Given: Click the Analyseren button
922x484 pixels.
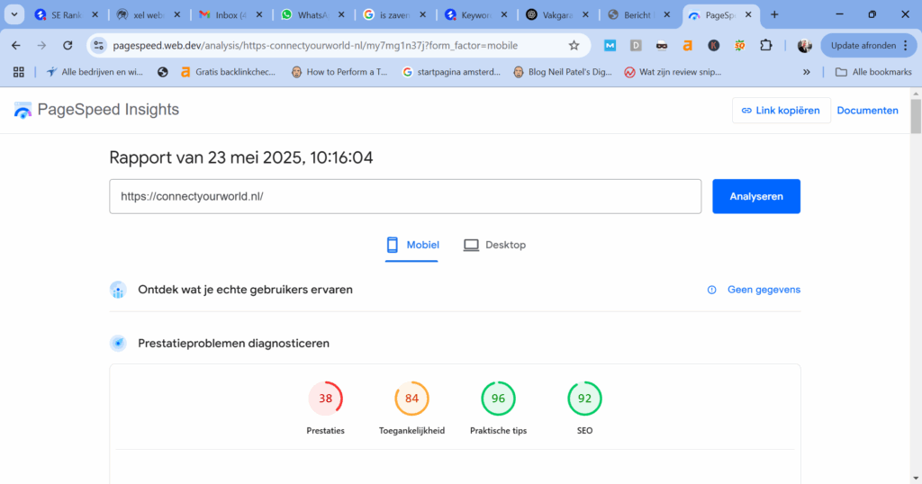Looking at the screenshot, I should click(756, 196).
